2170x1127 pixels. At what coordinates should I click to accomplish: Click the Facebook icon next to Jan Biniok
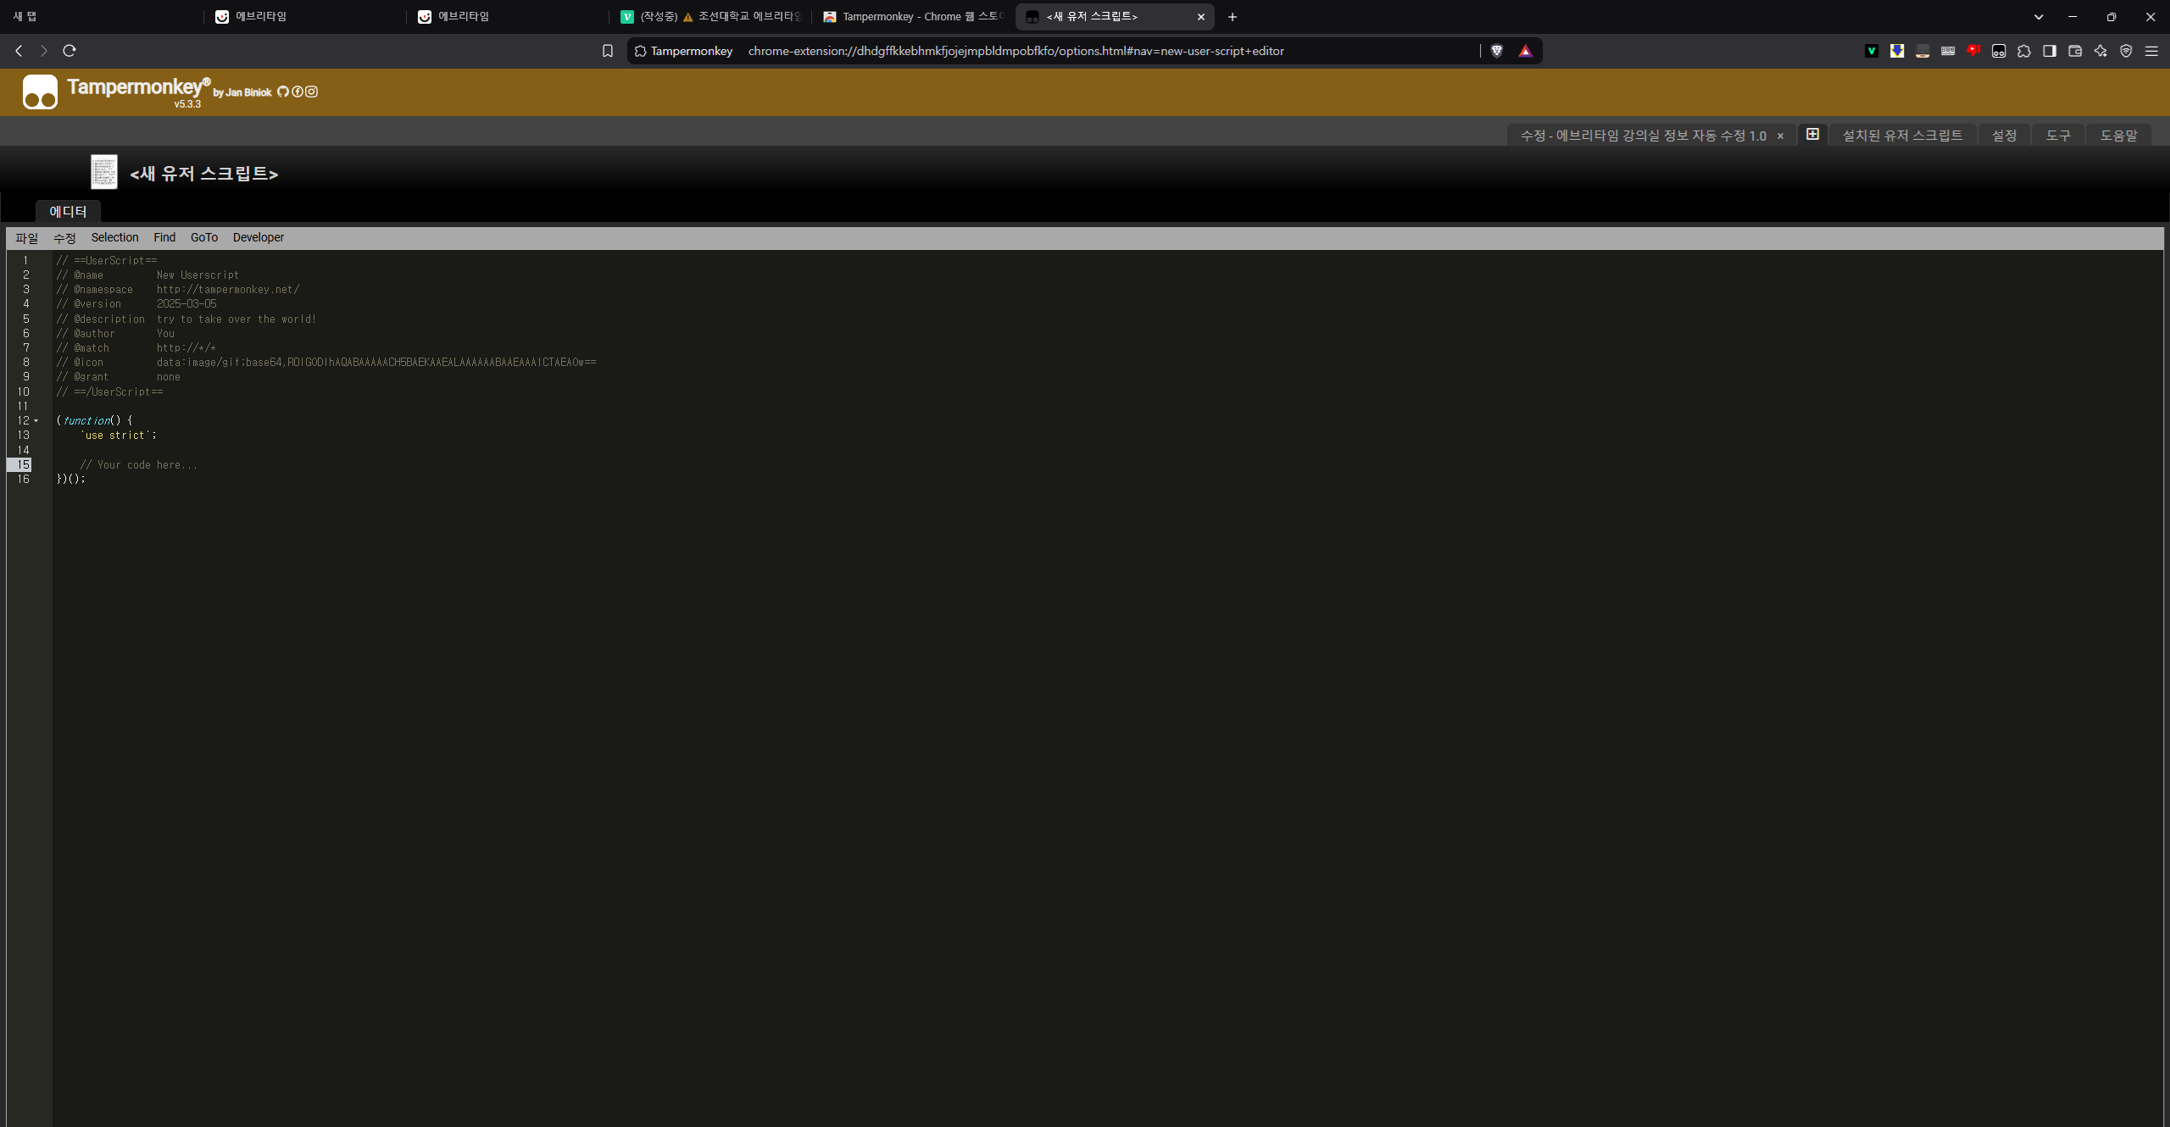coord(298,92)
